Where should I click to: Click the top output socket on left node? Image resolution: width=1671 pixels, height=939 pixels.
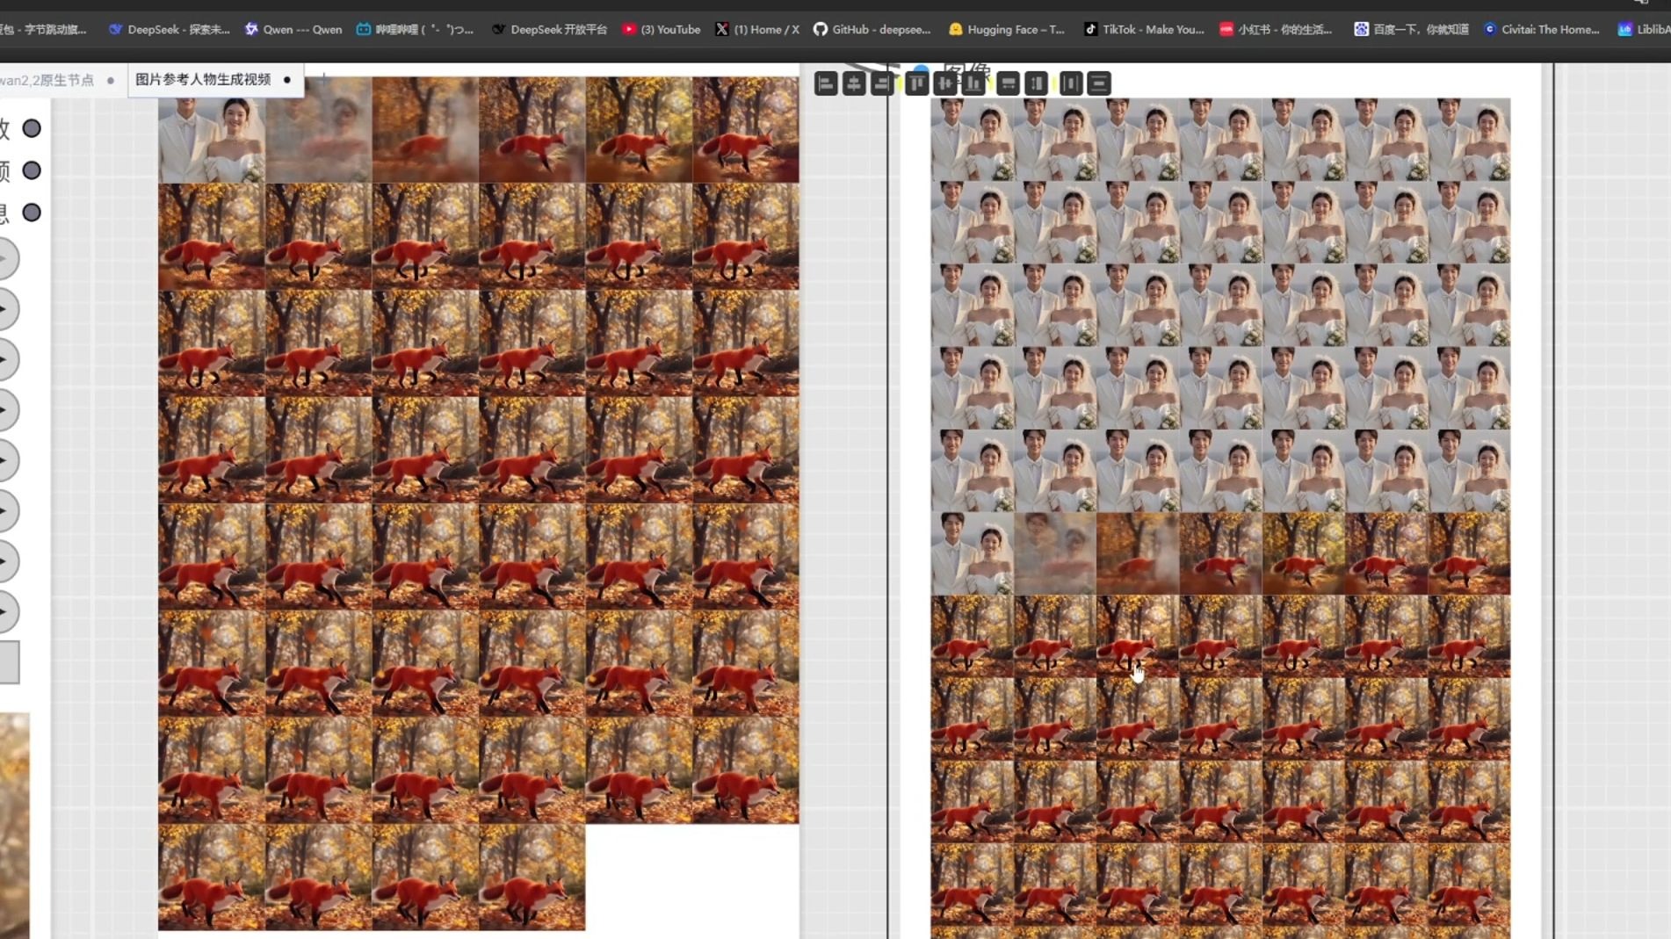point(32,128)
